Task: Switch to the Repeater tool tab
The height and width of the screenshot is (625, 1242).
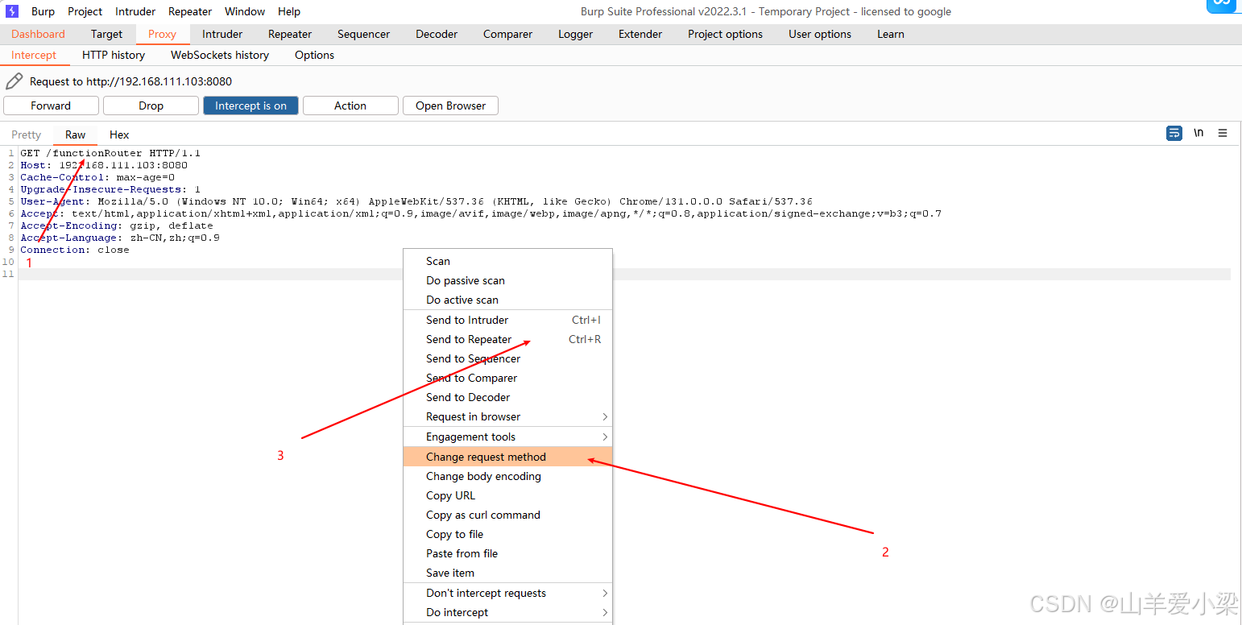Action: (290, 34)
